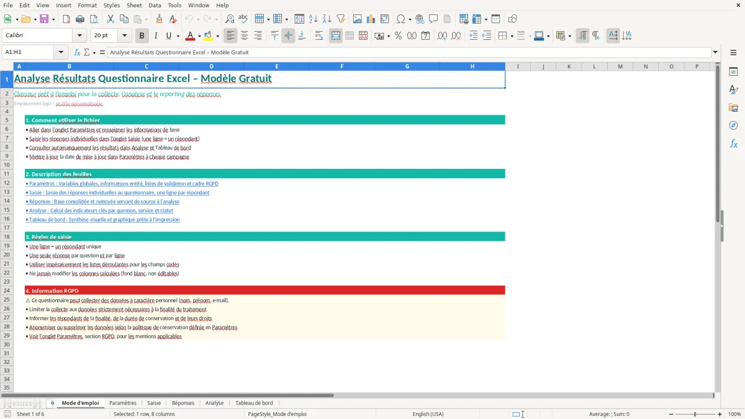The width and height of the screenshot is (745, 419).
Task: Follow the 'Paramètres : Variables globales' link
Action: click(x=122, y=184)
